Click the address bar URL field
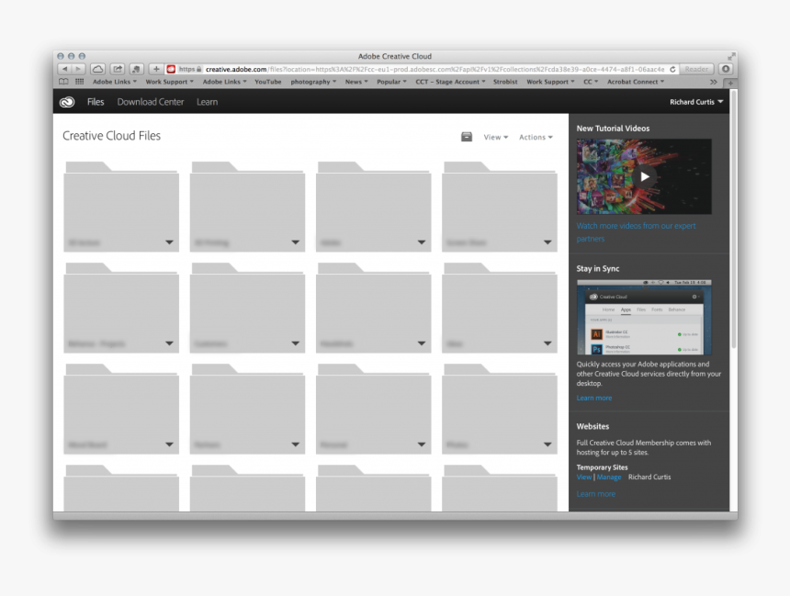The image size is (790, 596). pyautogui.click(x=423, y=69)
